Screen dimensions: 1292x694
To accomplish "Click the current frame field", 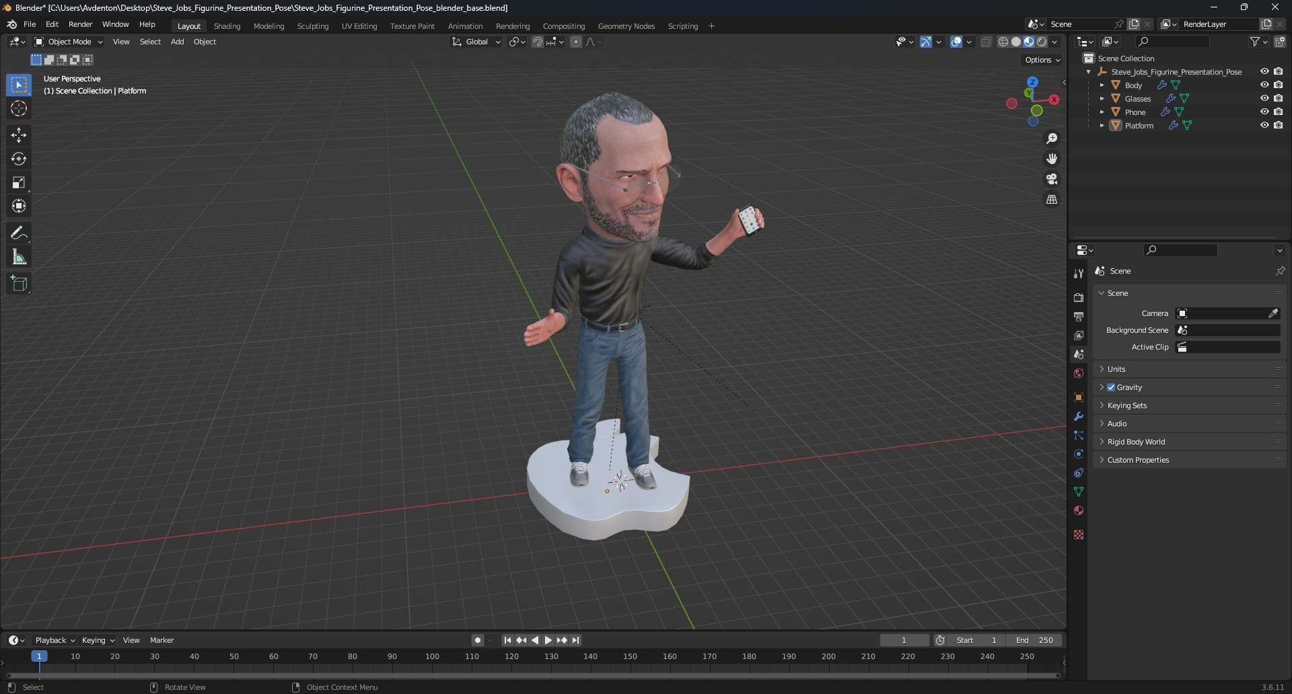I will (x=904, y=640).
